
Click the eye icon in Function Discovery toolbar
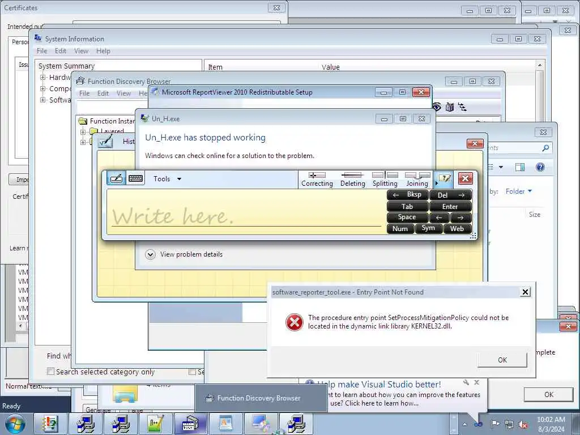(x=437, y=107)
